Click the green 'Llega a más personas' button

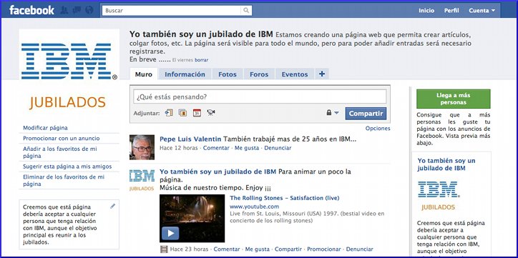(454, 99)
